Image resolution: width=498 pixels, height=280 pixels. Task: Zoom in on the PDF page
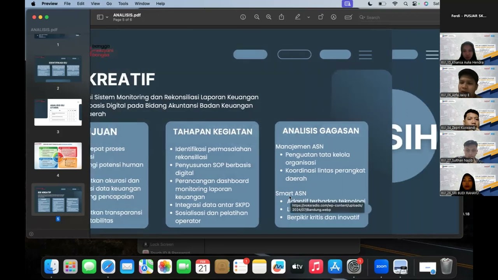[269, 17]
